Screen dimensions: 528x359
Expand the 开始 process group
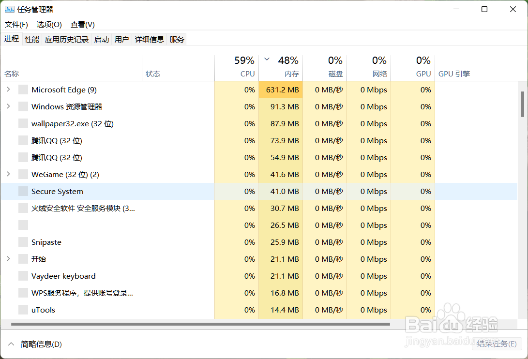8,259
